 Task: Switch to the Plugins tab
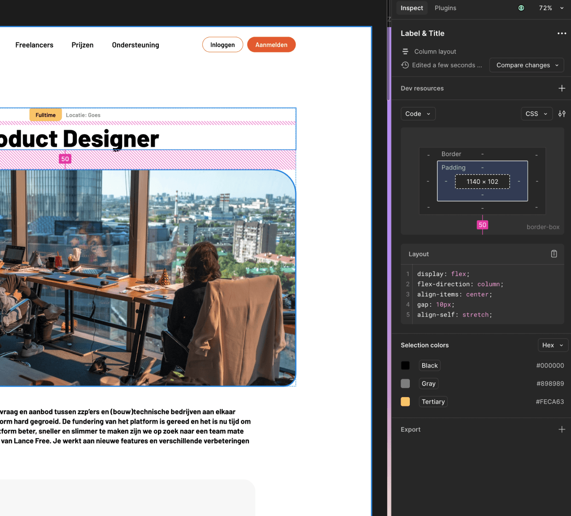click(445, 8)
